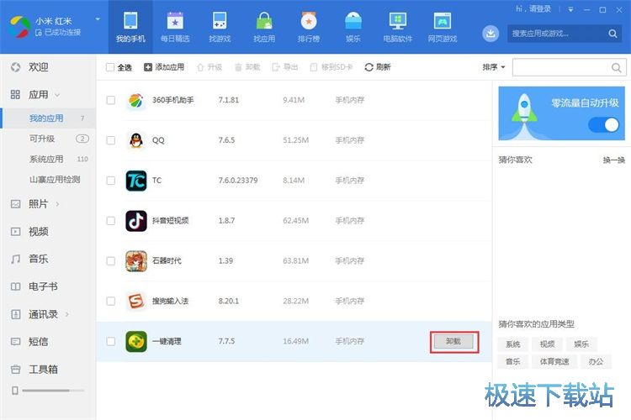Click the 办公 category tag
The height and width of the screenshot is (420, 631).
596,362
